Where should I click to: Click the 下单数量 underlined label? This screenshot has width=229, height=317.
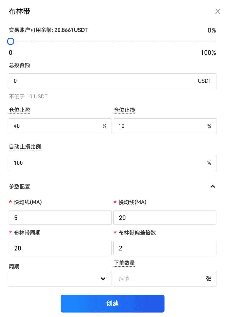124,263
